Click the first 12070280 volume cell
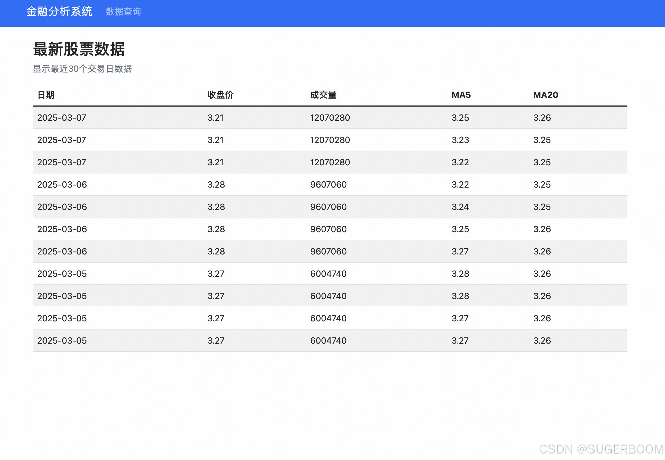 click(x=330, y=118)
